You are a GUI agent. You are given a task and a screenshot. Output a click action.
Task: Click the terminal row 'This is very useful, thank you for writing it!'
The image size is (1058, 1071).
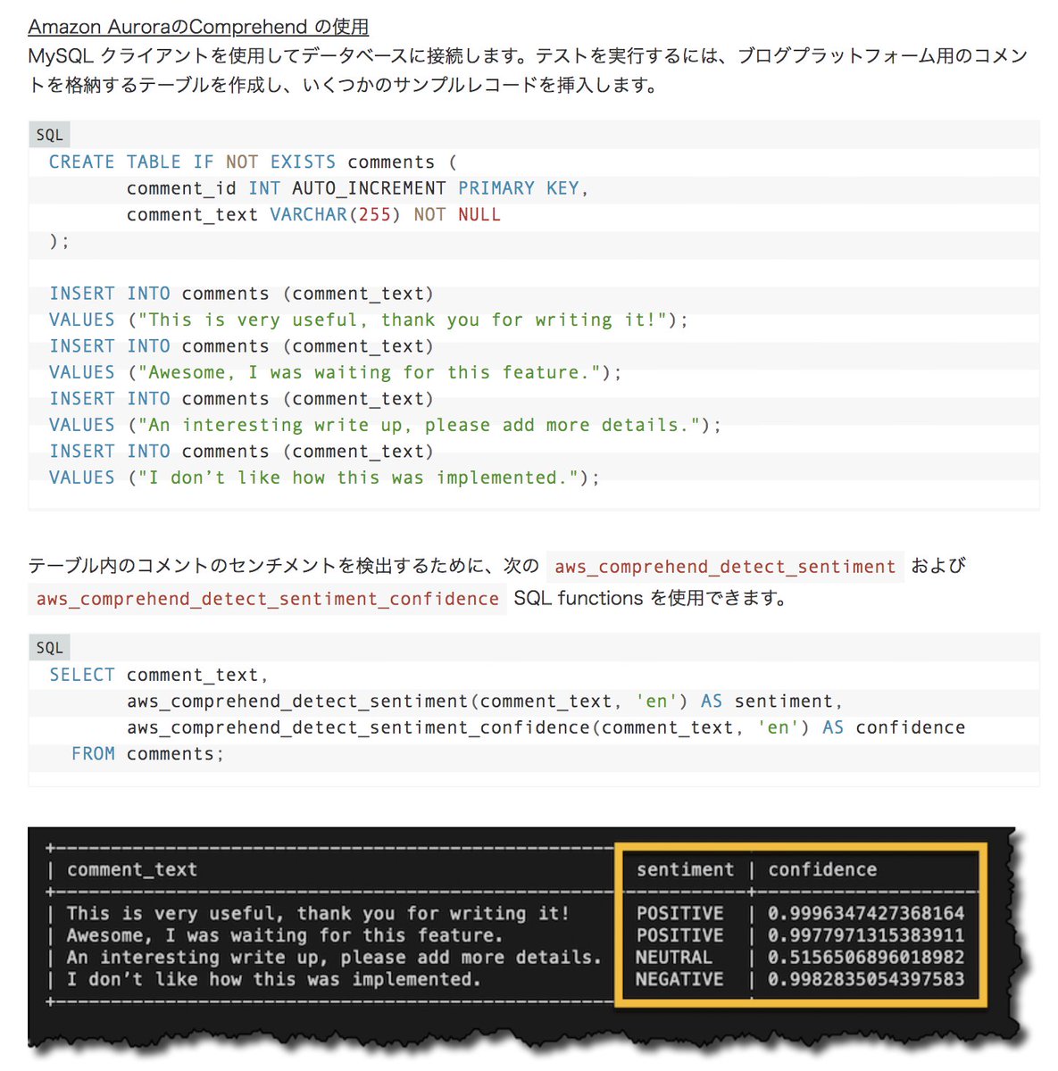[318, 914]
